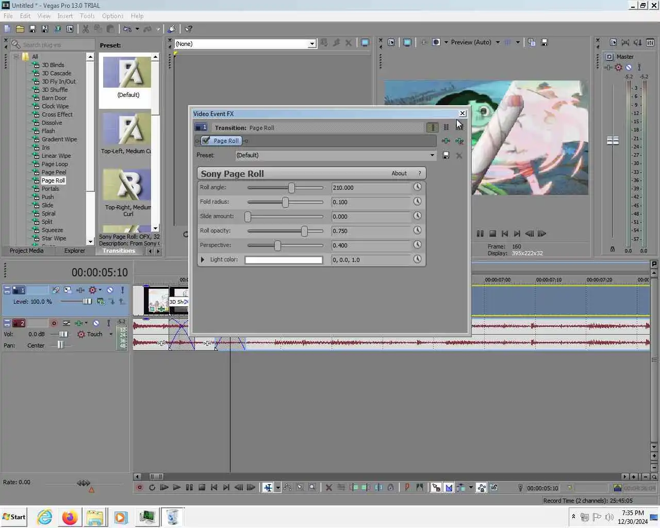The width and height of the screenshot is (660, 528).
Task: Open Preview (Auto) quality dropdown
Action: point(498,42)
